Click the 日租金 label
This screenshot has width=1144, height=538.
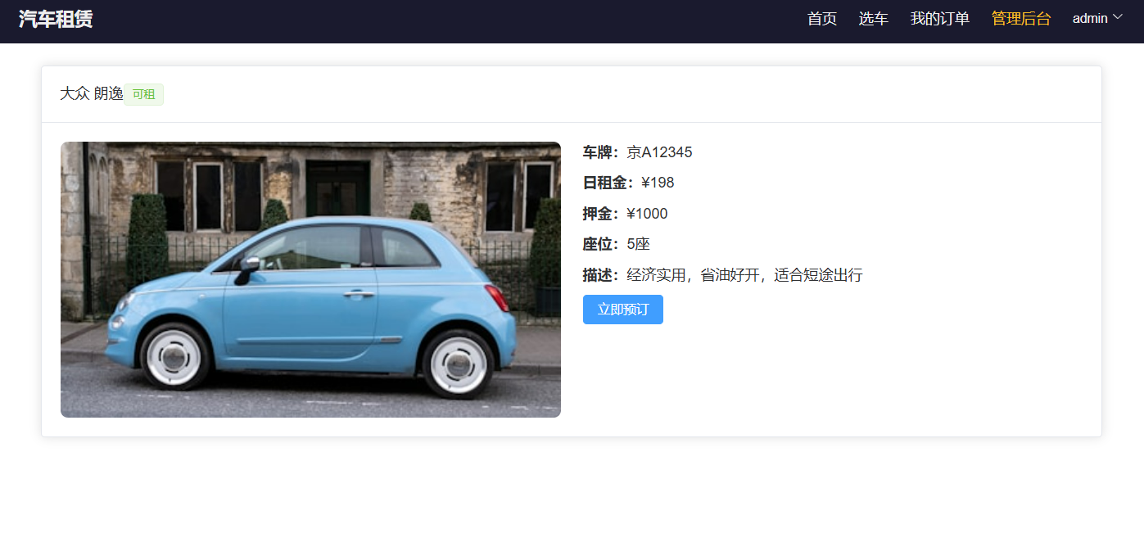click(x=608, y=183)
